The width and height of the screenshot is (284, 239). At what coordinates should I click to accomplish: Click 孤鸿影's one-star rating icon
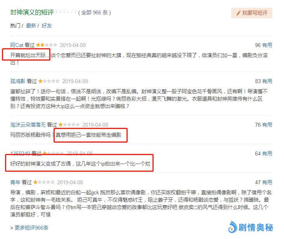[49, 81]
